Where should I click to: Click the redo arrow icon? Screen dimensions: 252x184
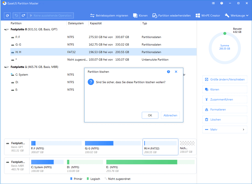pyautogui.click(x=23, y=15)
